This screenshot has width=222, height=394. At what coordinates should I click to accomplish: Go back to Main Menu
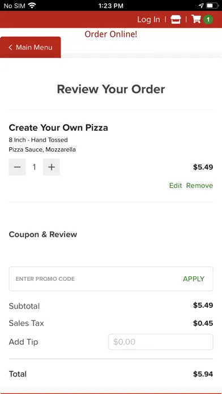pos(31,47)
